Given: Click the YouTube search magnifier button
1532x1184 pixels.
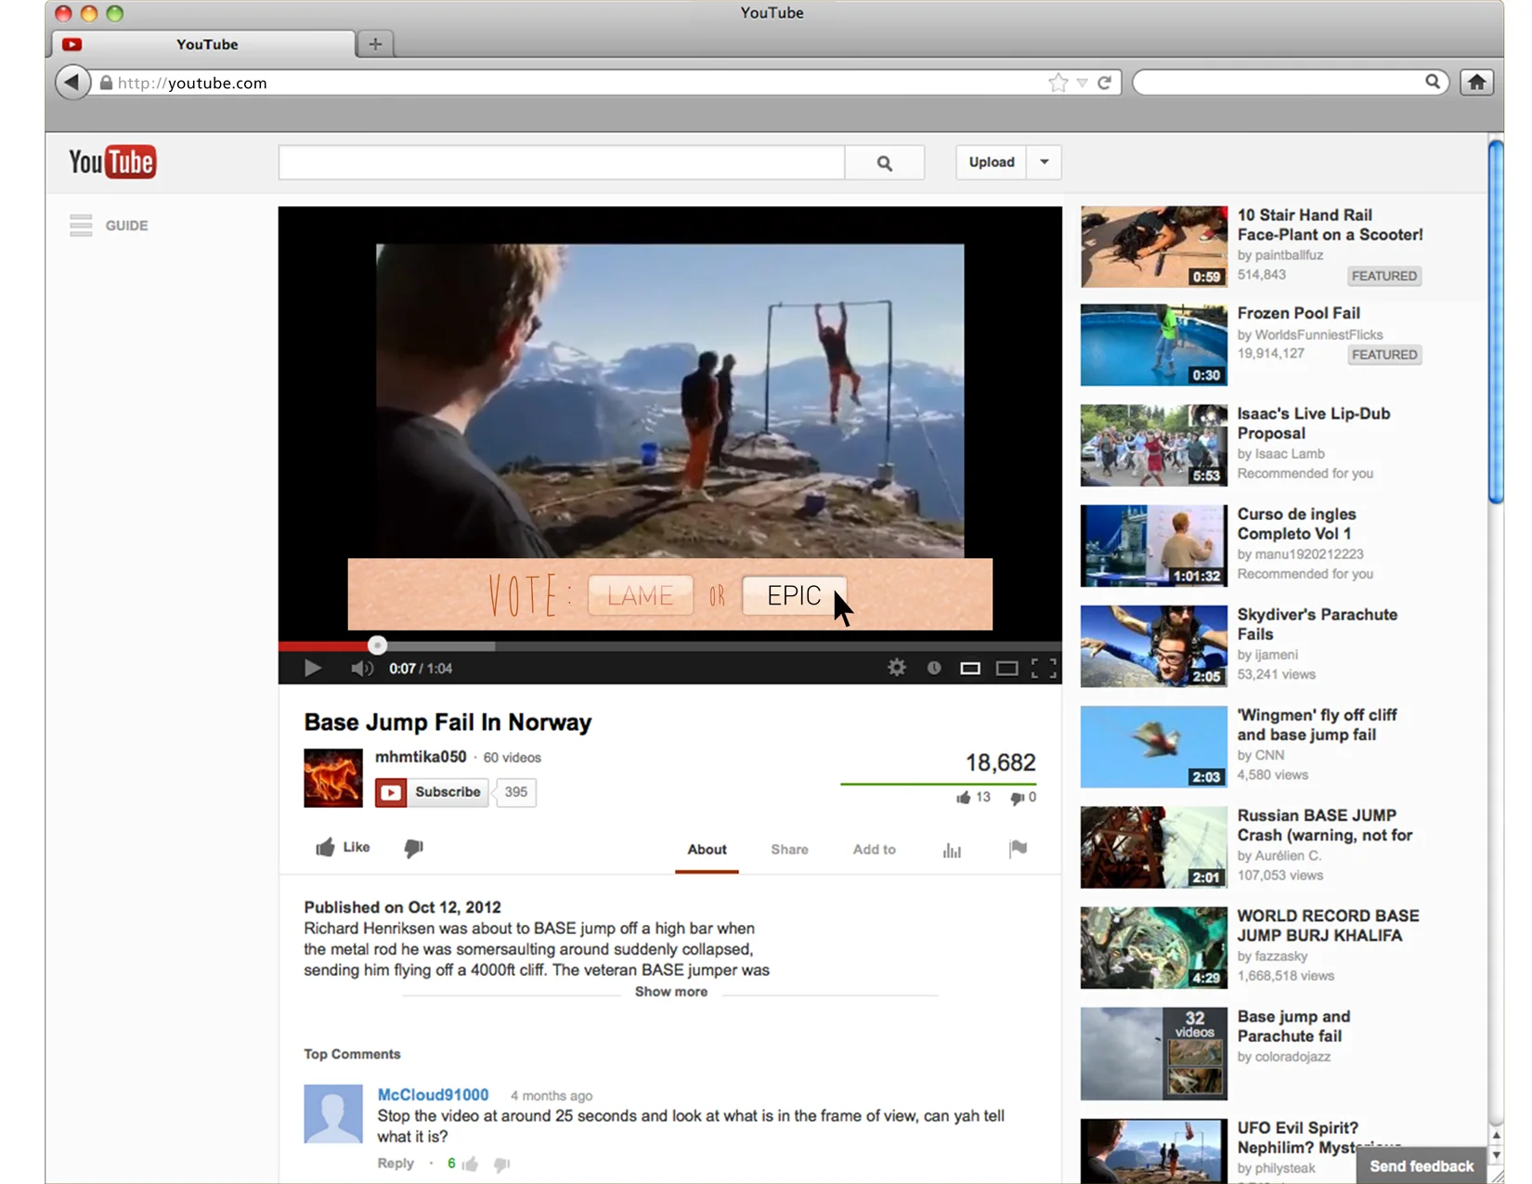Looking at the screenshot, I should [x=885, y=163].
